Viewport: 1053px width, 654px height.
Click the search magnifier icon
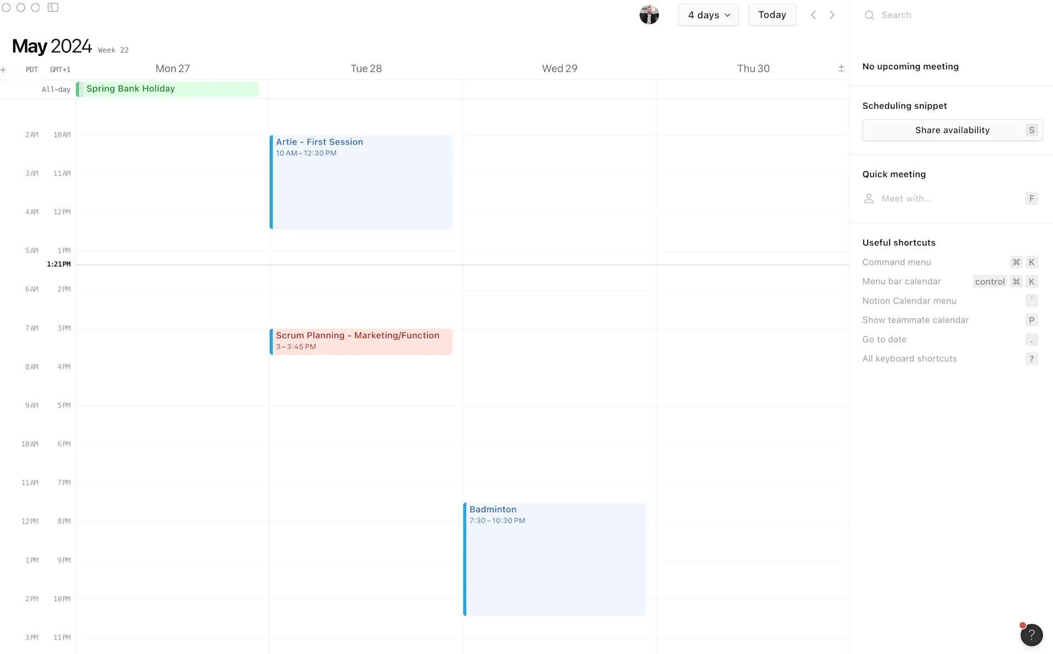coord(869,15)
